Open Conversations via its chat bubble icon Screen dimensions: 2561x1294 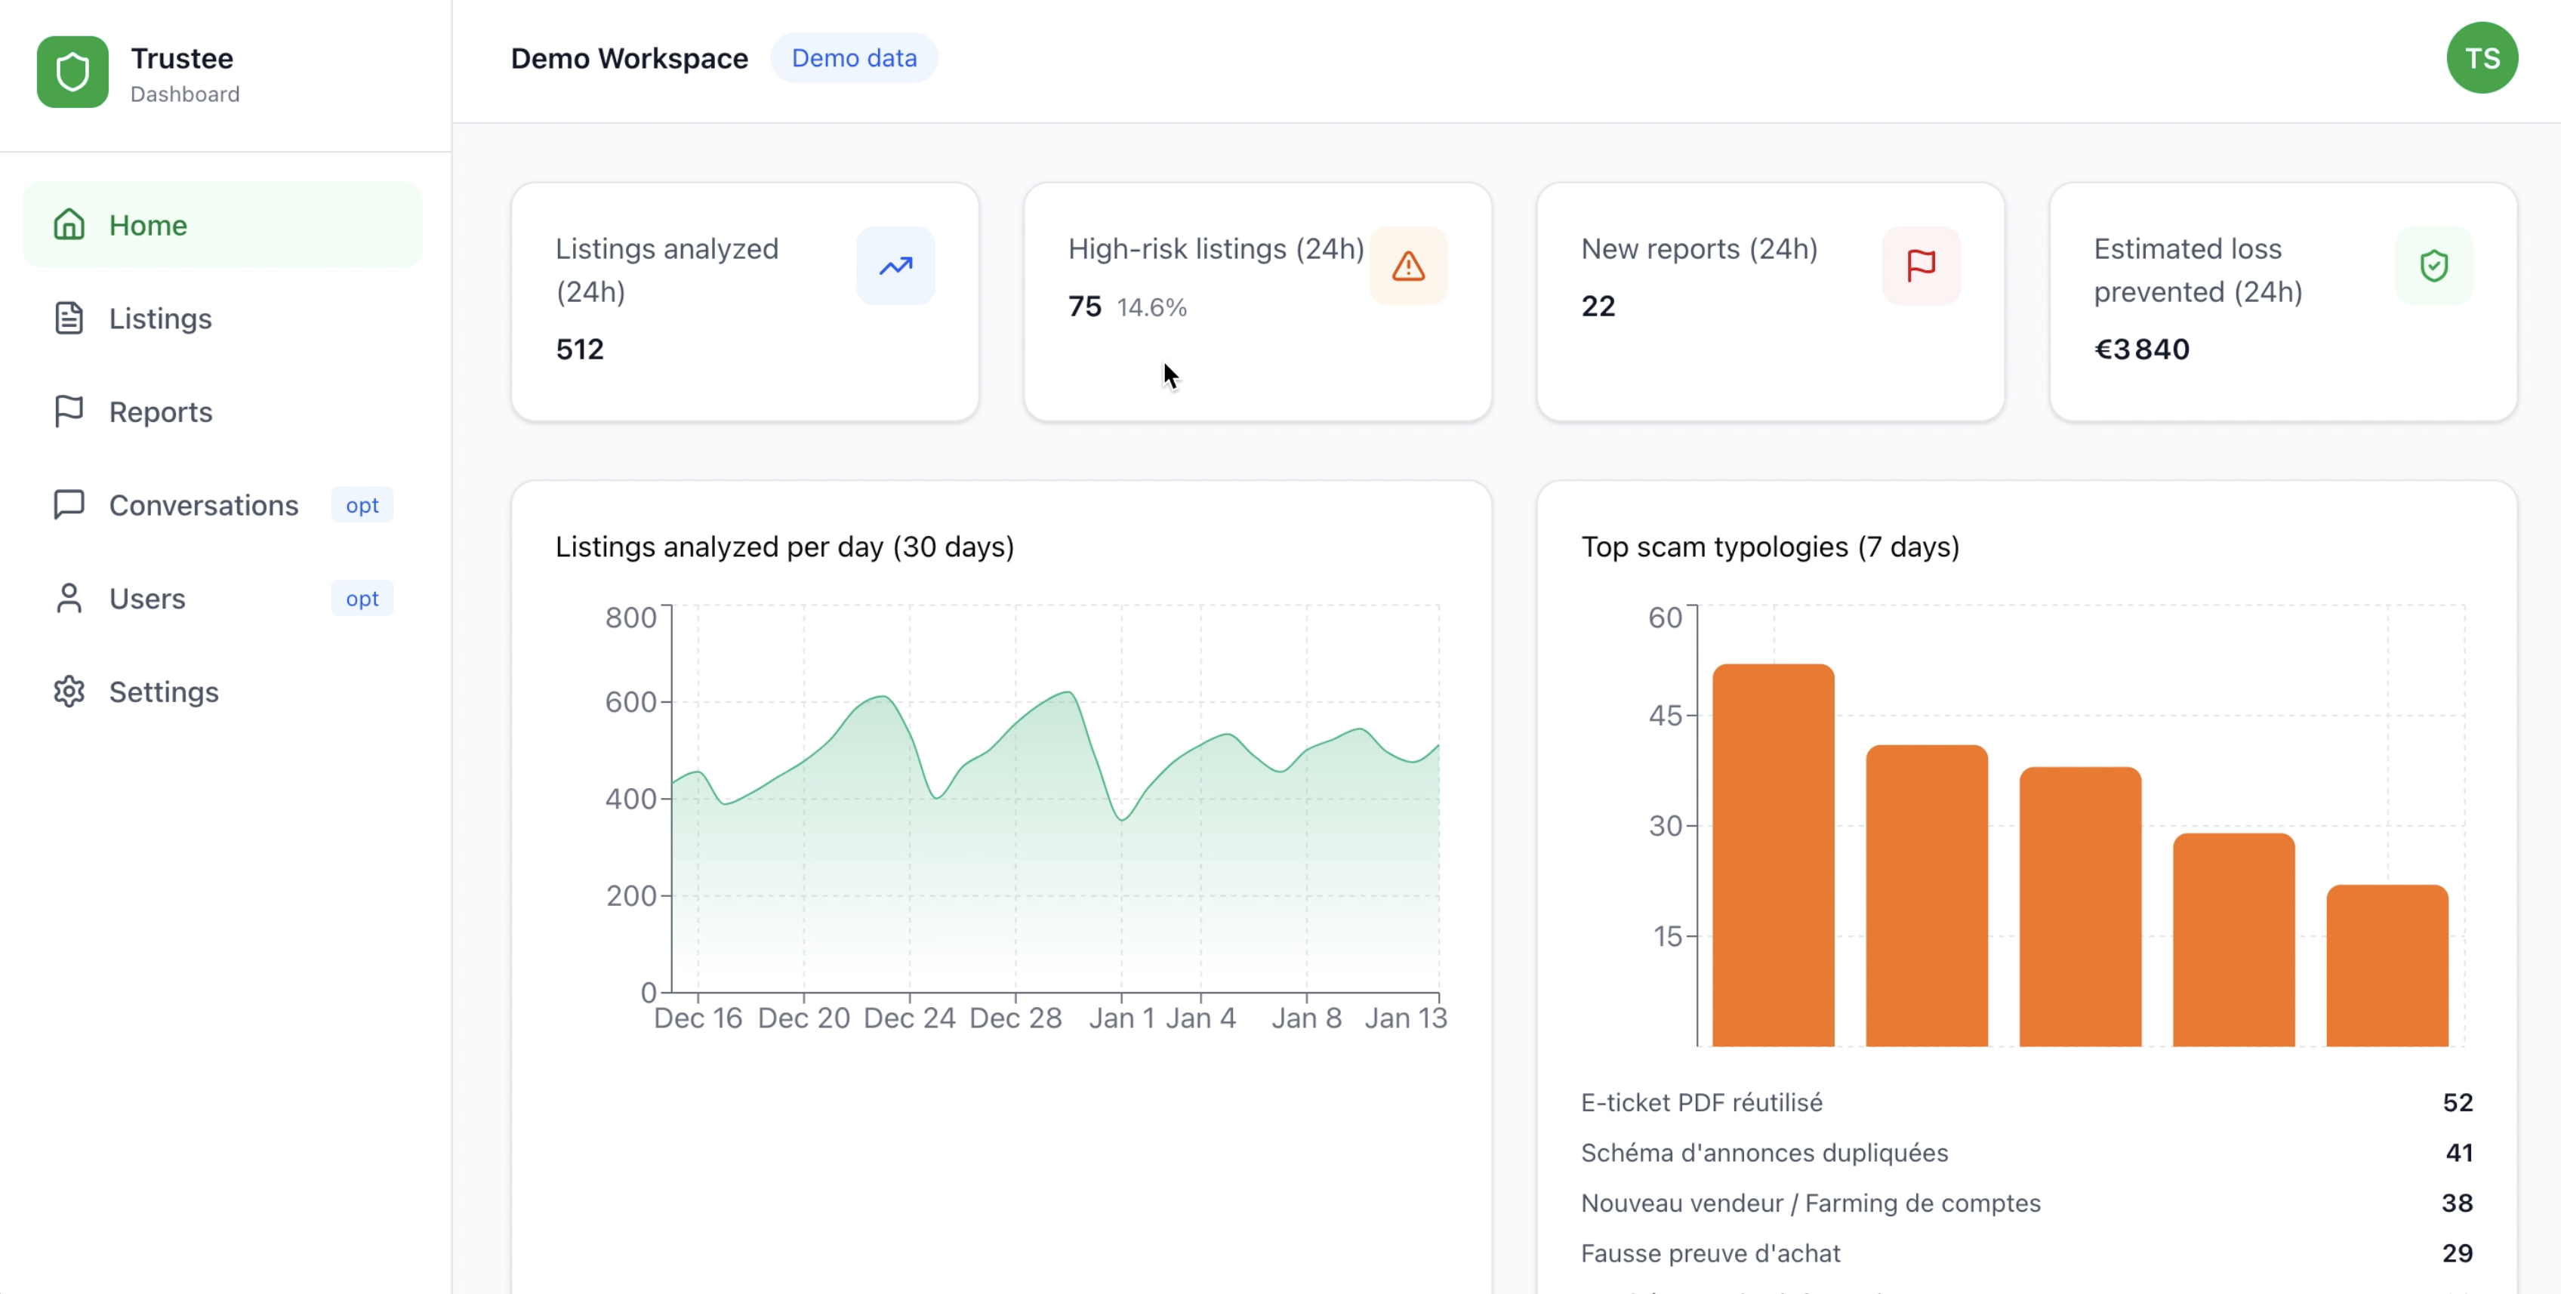click(69, 505)
